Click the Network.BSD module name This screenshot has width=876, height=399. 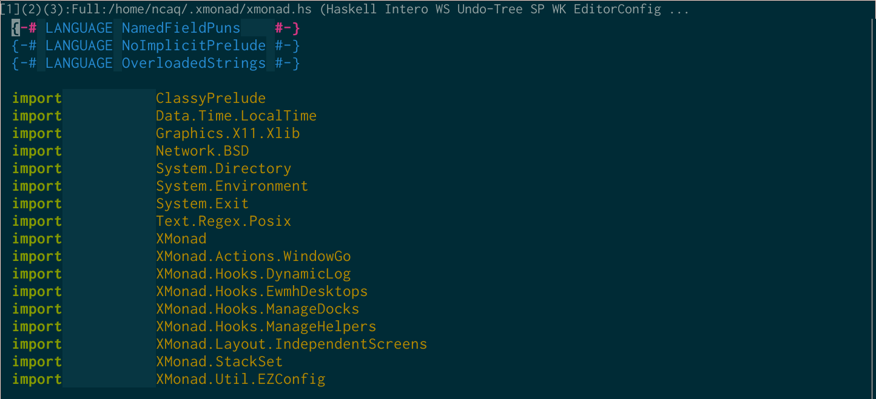click(x=202, y=151)
